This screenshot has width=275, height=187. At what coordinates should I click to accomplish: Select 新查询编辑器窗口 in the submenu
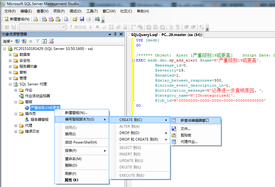195,121
